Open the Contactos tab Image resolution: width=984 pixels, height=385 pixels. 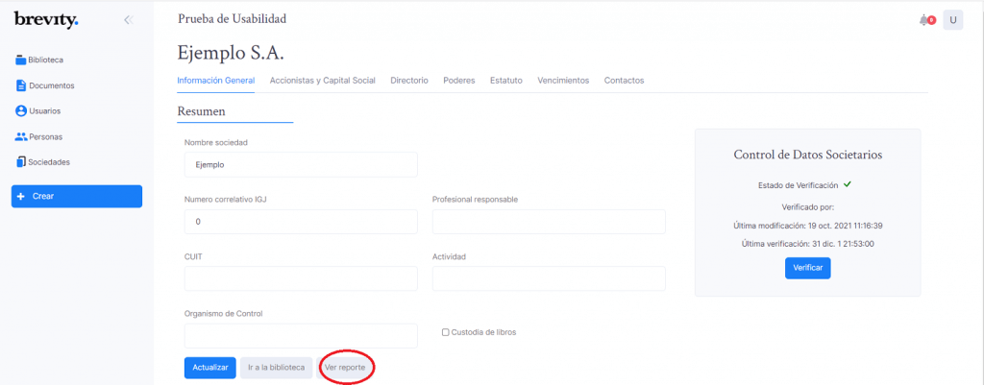click(x=624, y=81)
